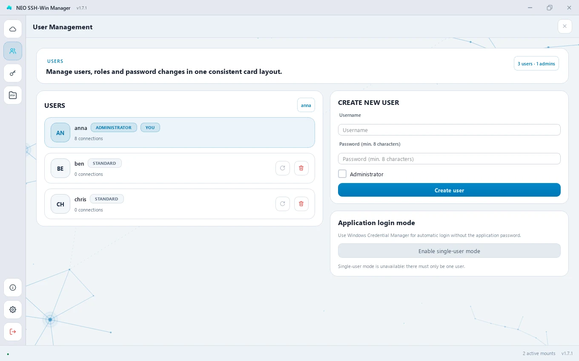Viewport: 579px width, 361px height.
Task: Delete user ben with trash icon
Action: 301,168
